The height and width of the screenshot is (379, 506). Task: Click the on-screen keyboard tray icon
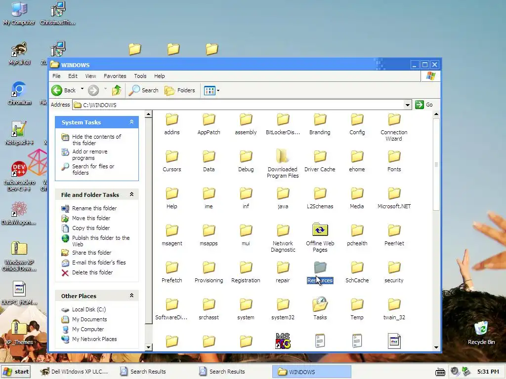(440, 372)
